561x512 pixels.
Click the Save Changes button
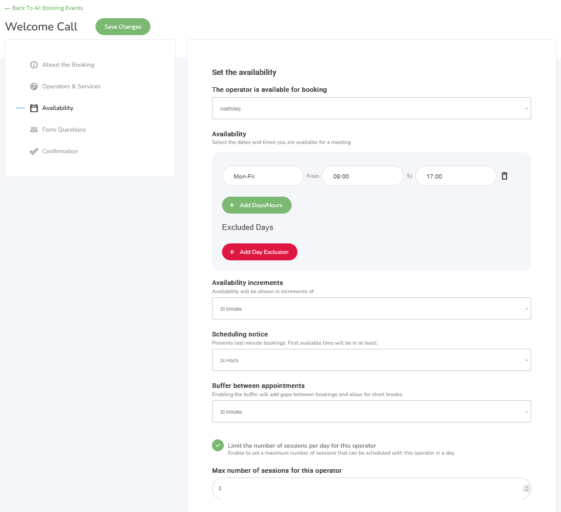pyautogui.click(x=123, y=27)
